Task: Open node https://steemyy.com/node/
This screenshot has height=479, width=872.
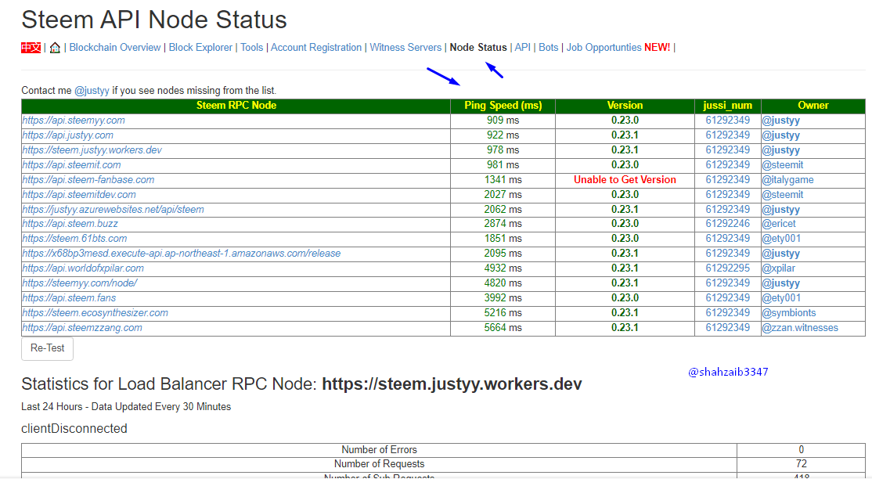Action: (80, 283)
